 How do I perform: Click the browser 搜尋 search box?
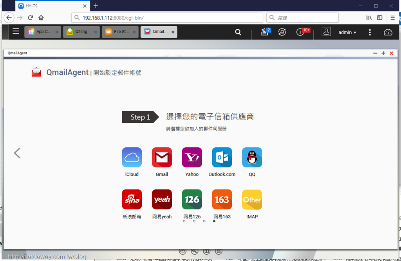(x=303, y=18)
